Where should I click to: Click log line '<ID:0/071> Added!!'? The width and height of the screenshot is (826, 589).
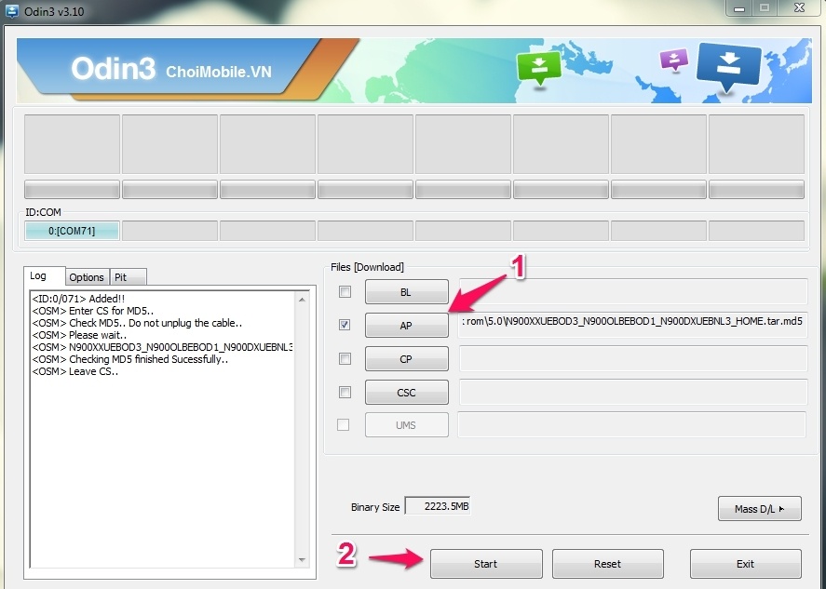point(78,299)
